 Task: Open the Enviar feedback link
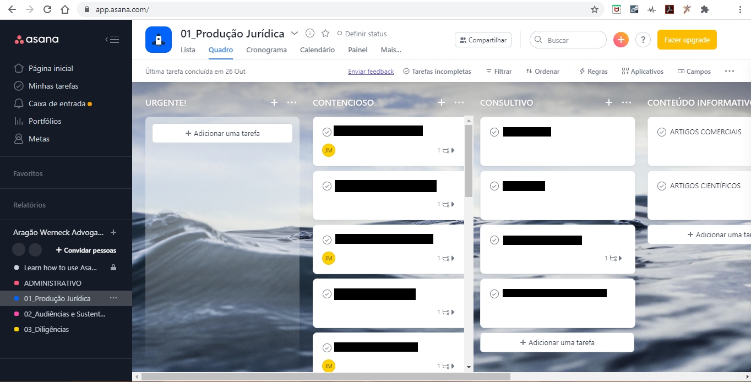371,72
